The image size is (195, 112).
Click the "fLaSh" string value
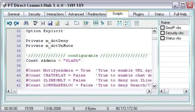(x=72, y=60)
